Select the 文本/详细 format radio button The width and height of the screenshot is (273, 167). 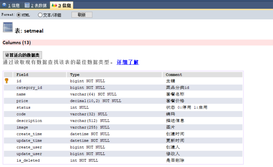40,15
